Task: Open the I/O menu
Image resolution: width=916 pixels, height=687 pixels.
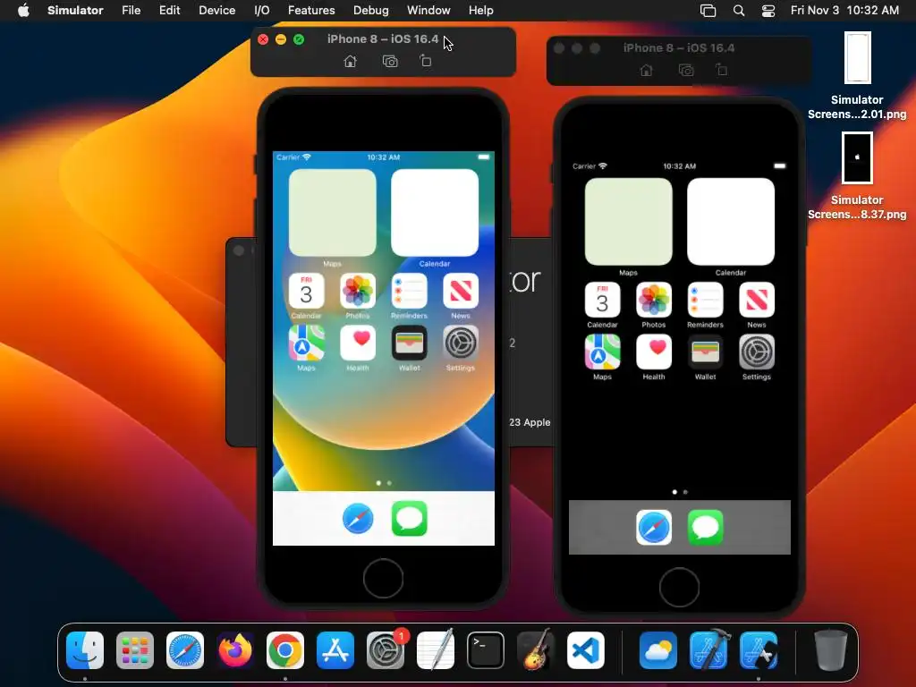Action: [262, 11]
